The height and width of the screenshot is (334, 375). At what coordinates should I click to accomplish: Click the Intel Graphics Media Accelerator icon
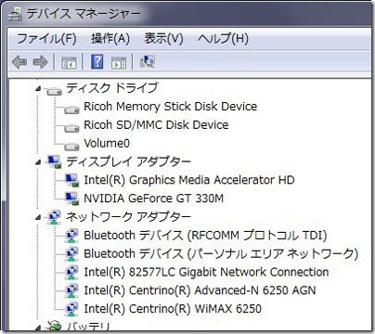(72, 180)
